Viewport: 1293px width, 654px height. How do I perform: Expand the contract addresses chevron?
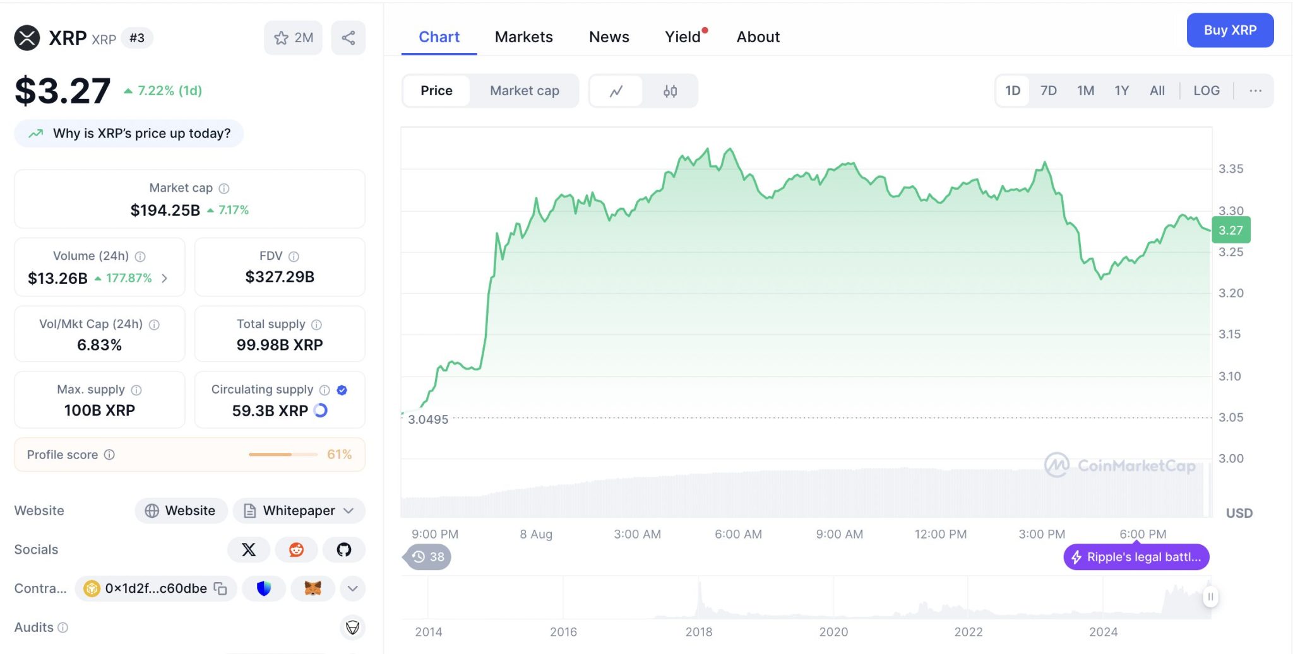point(352,588)
